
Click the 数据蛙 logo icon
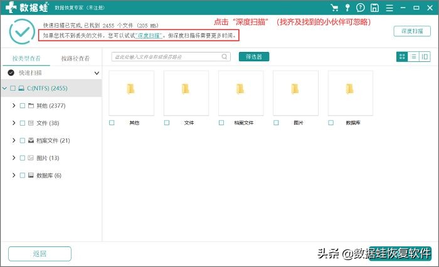tap(11, 7)
